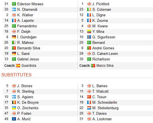
Task: Select Marco Silva coach name
Action: coord(105,66)
